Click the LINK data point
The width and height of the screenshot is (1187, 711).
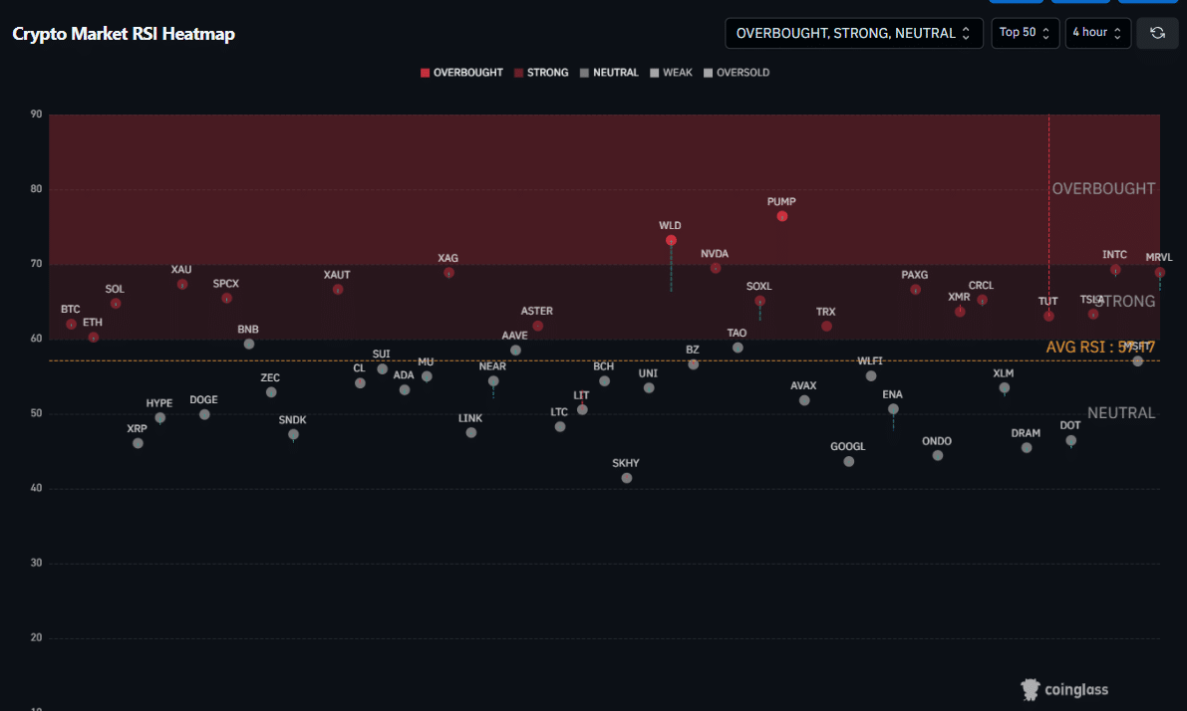pos(470,432)
